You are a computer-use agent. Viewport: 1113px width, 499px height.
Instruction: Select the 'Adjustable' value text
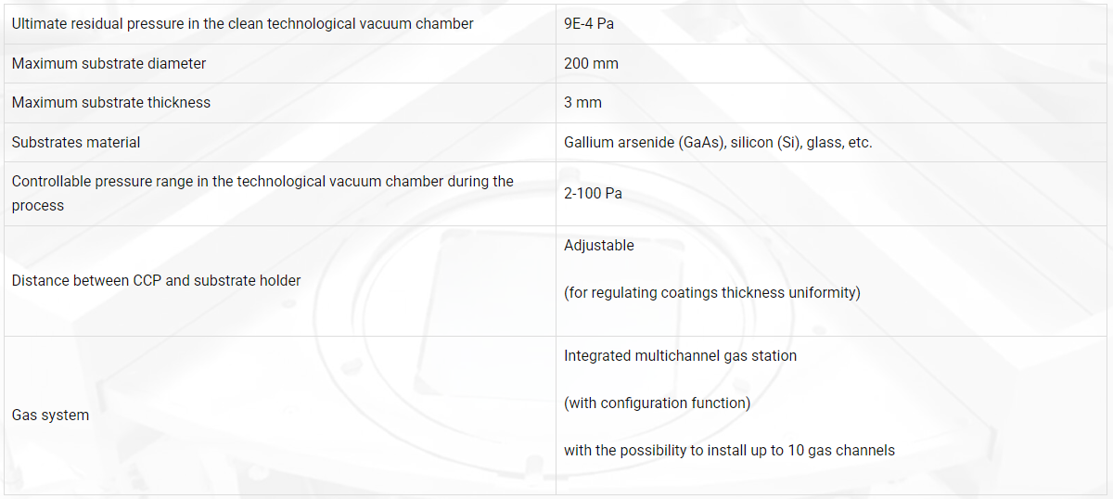click(x=599, y=246)
